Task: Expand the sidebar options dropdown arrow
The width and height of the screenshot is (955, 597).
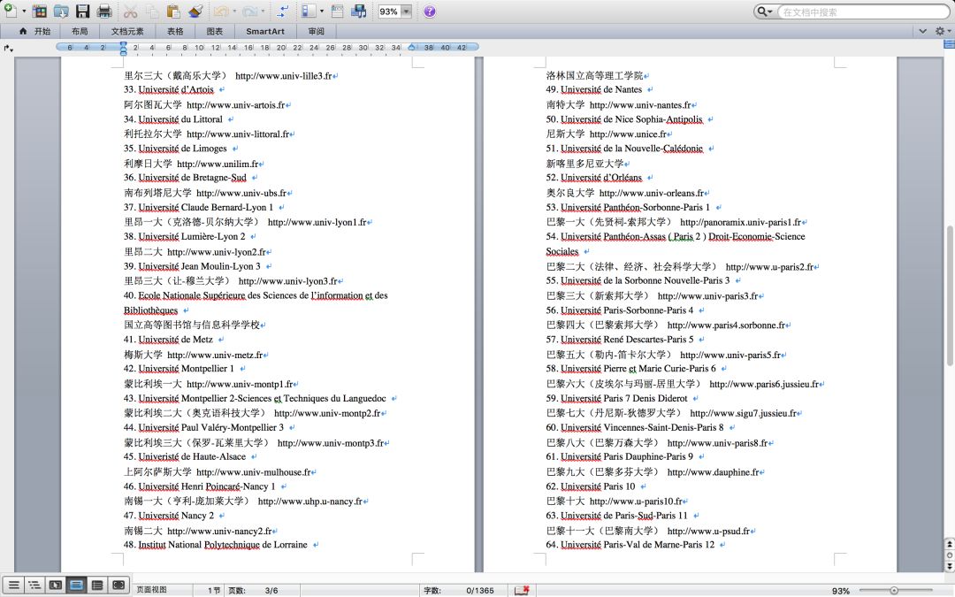Action: click(x=322, y=11)
